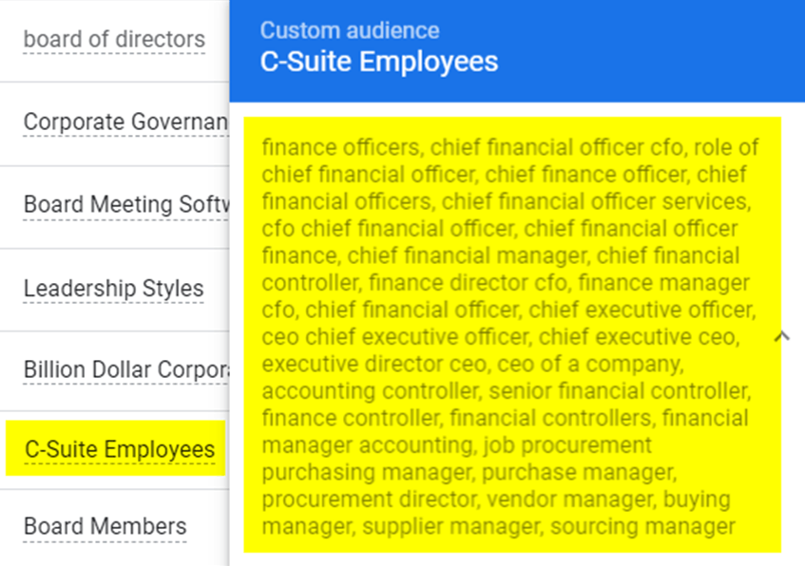805x566 pixels.
Task: Collapse the keyword list using the chevron arrow
Action: tap(782, 336)
